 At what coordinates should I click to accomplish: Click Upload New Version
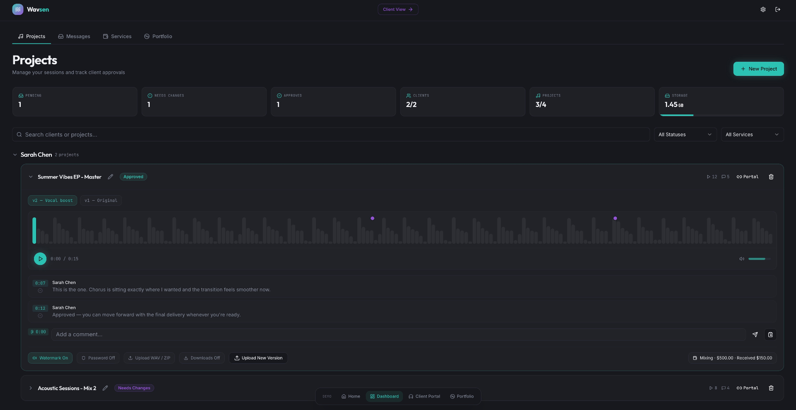tap(258, 358)
